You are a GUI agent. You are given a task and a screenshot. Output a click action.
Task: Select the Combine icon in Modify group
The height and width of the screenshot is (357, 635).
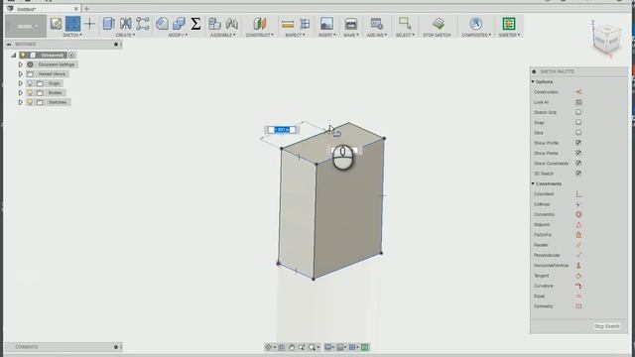(x=179, y=24)
